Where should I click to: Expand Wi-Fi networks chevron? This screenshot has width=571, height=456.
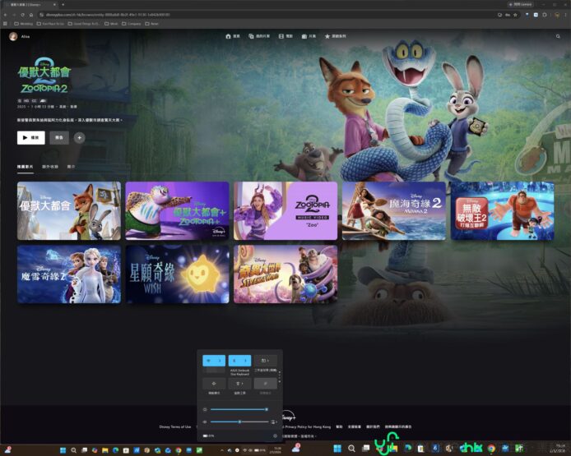(x=221, y=361)
